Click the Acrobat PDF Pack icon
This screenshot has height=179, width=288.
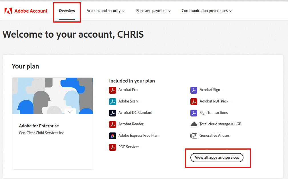tap(194, 101)
